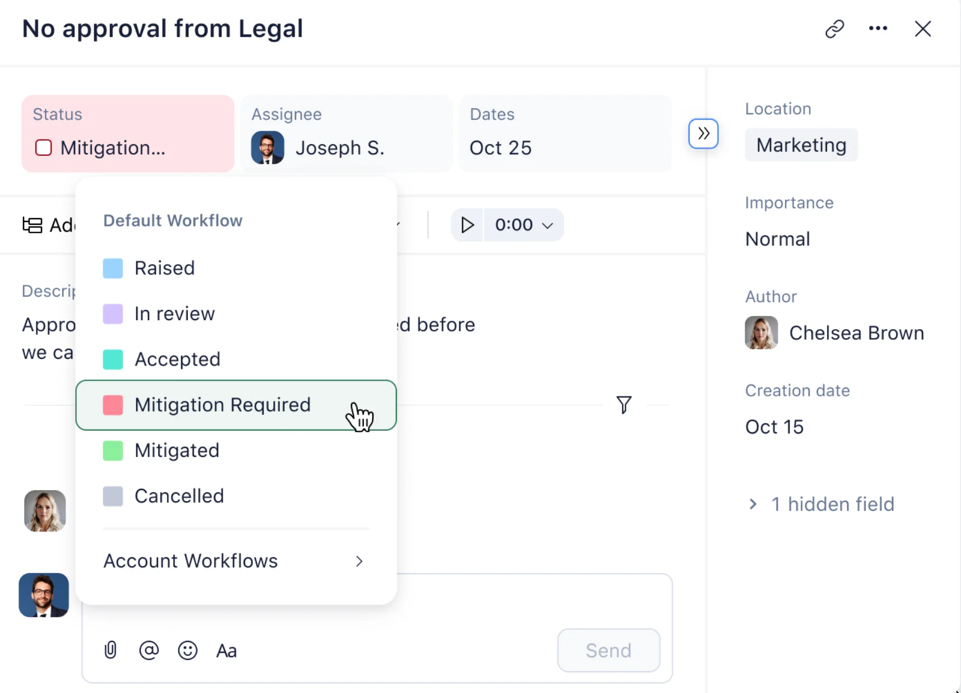Screen dimensions: 961x693
Task: Open text formatting with the Aa icon
Action: (226, 650)
